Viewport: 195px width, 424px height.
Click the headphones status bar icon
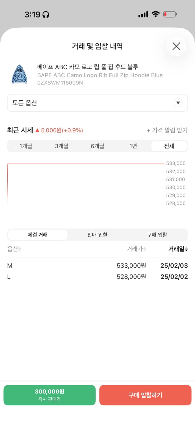(45, 14)
